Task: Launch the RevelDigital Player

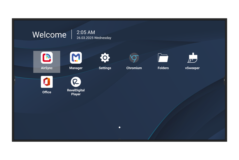Action: pos(76,82)
